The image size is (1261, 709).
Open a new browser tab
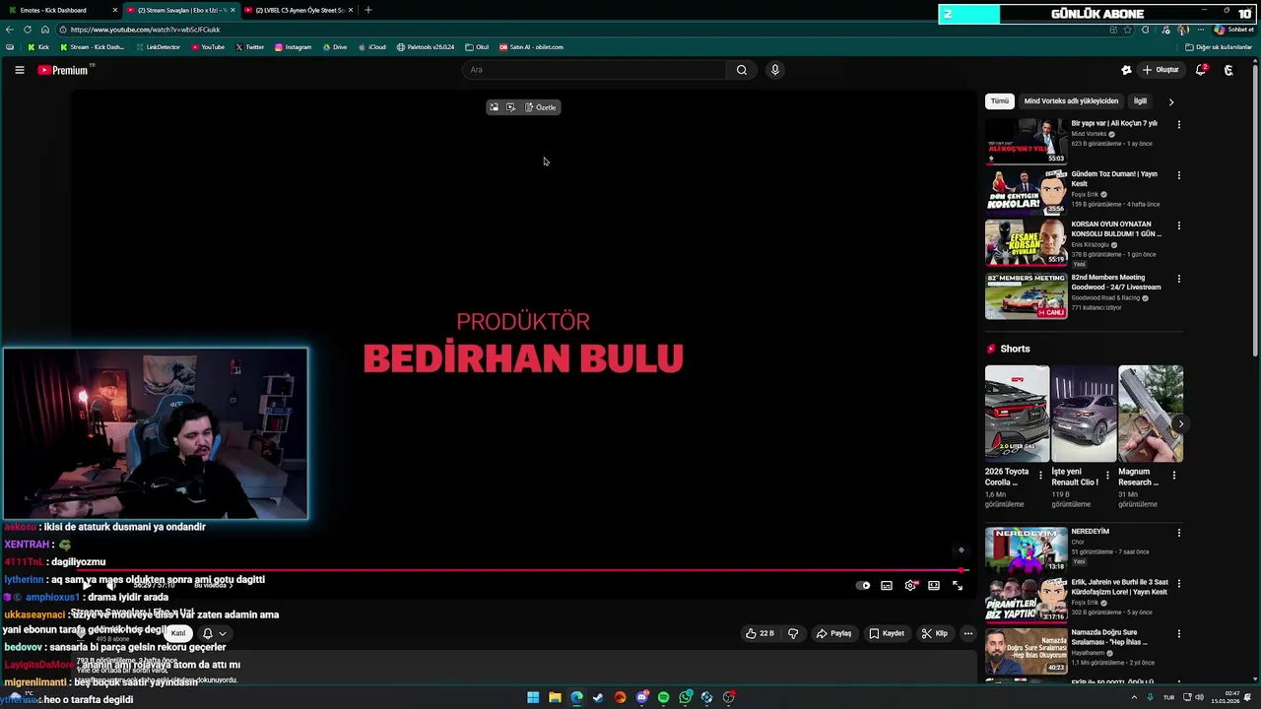click(368, 10)
